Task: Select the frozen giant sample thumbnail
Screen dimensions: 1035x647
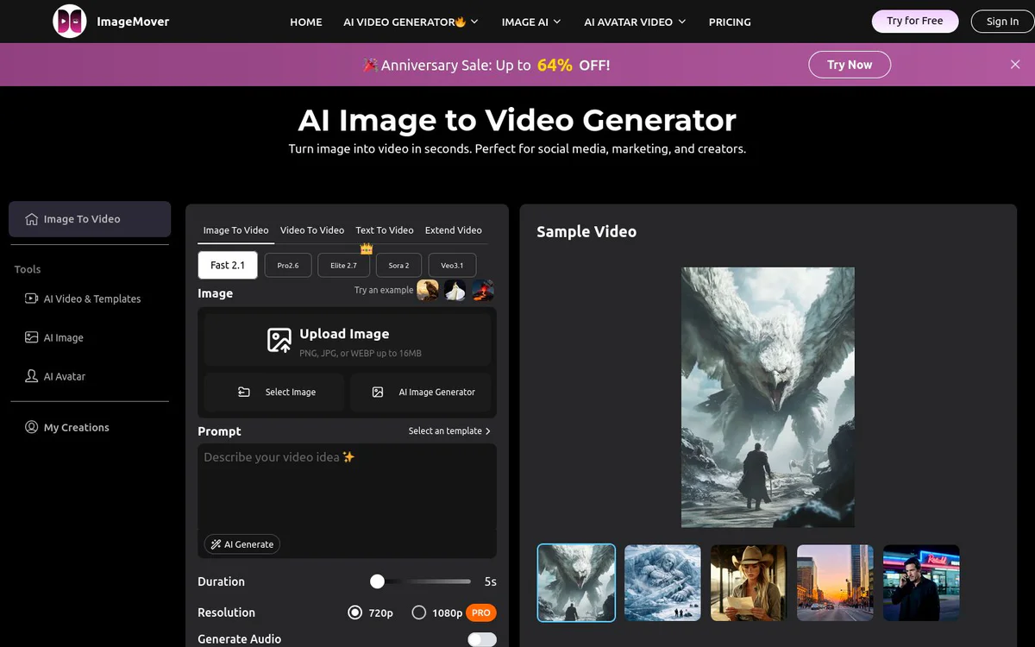Action: tap(662, 582)
